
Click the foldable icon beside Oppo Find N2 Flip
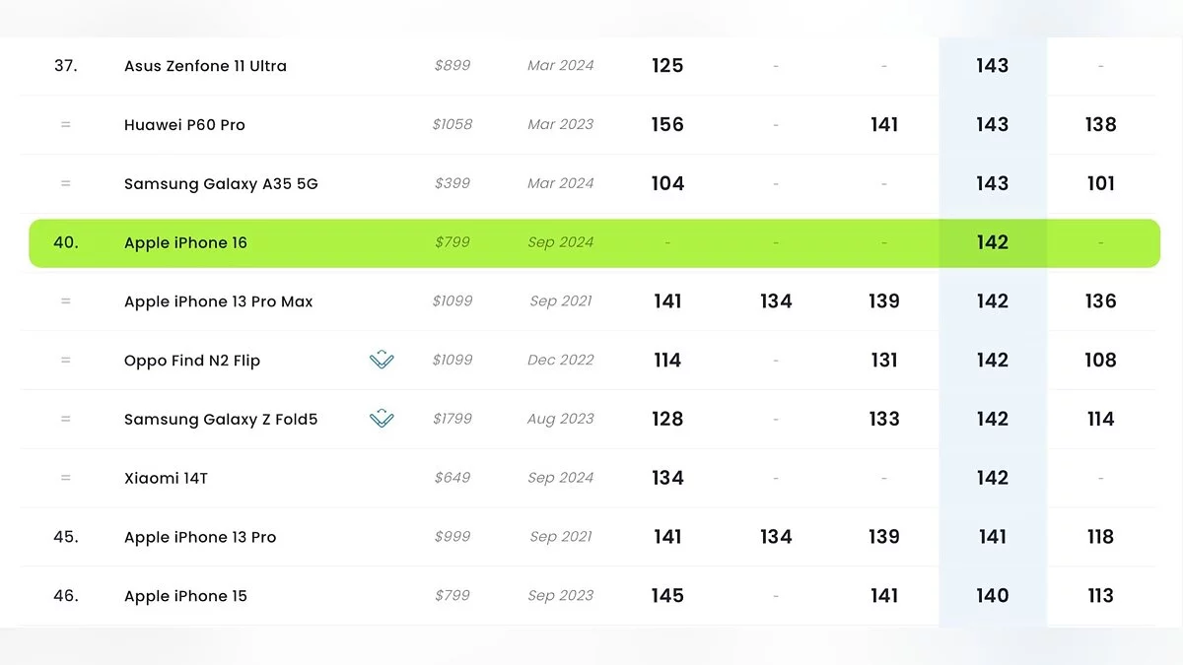click(382, 361)
